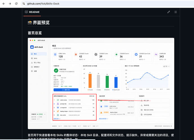This screenshot has height=140, width=194.
Task: Click the ui-inspector blue eye icon
Action: [58, 107]
